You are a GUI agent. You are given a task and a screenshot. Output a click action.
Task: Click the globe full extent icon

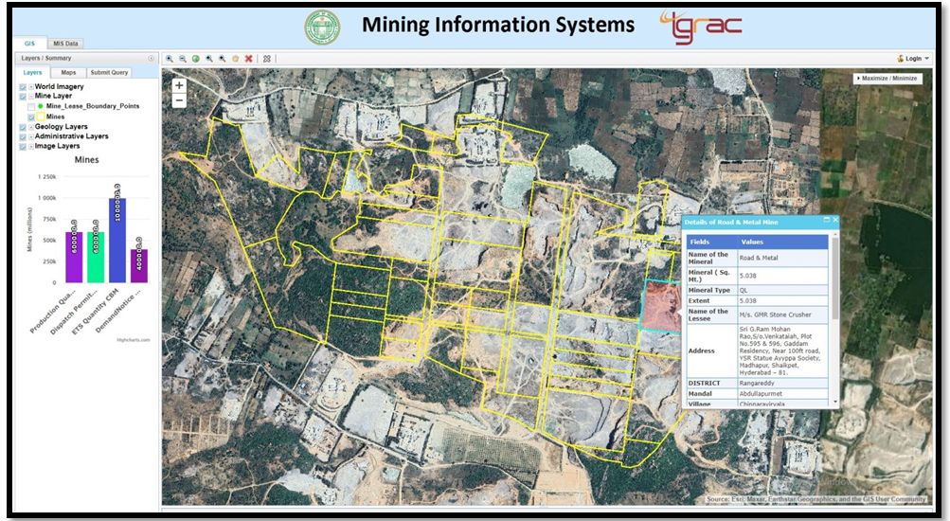tap(196, 58)
